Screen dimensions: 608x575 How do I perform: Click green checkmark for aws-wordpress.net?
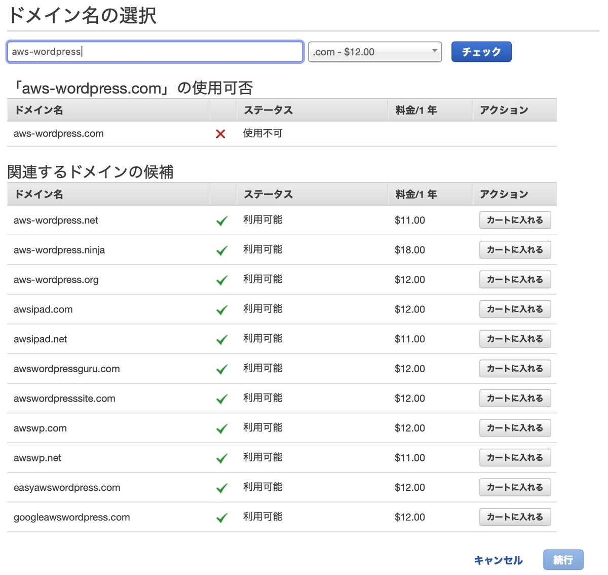point(221,221)
